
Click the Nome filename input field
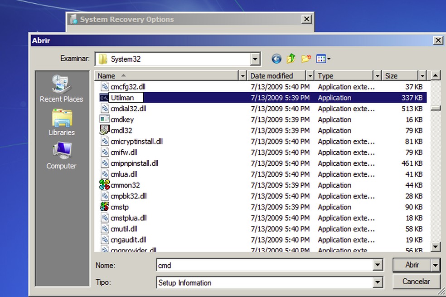pos(264,265)
